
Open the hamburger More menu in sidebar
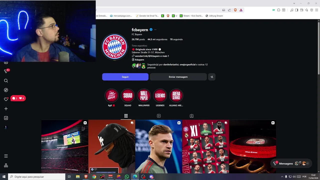click(6, 156)
